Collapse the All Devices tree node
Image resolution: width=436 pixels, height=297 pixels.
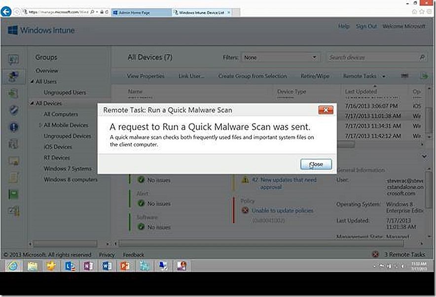(32, 103)
